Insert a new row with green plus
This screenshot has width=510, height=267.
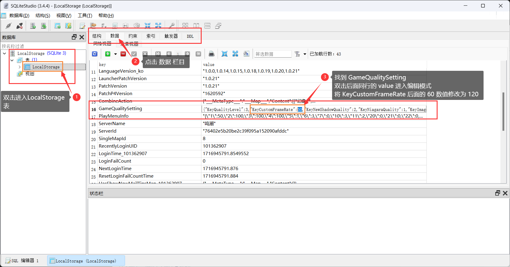click(108, 54)
